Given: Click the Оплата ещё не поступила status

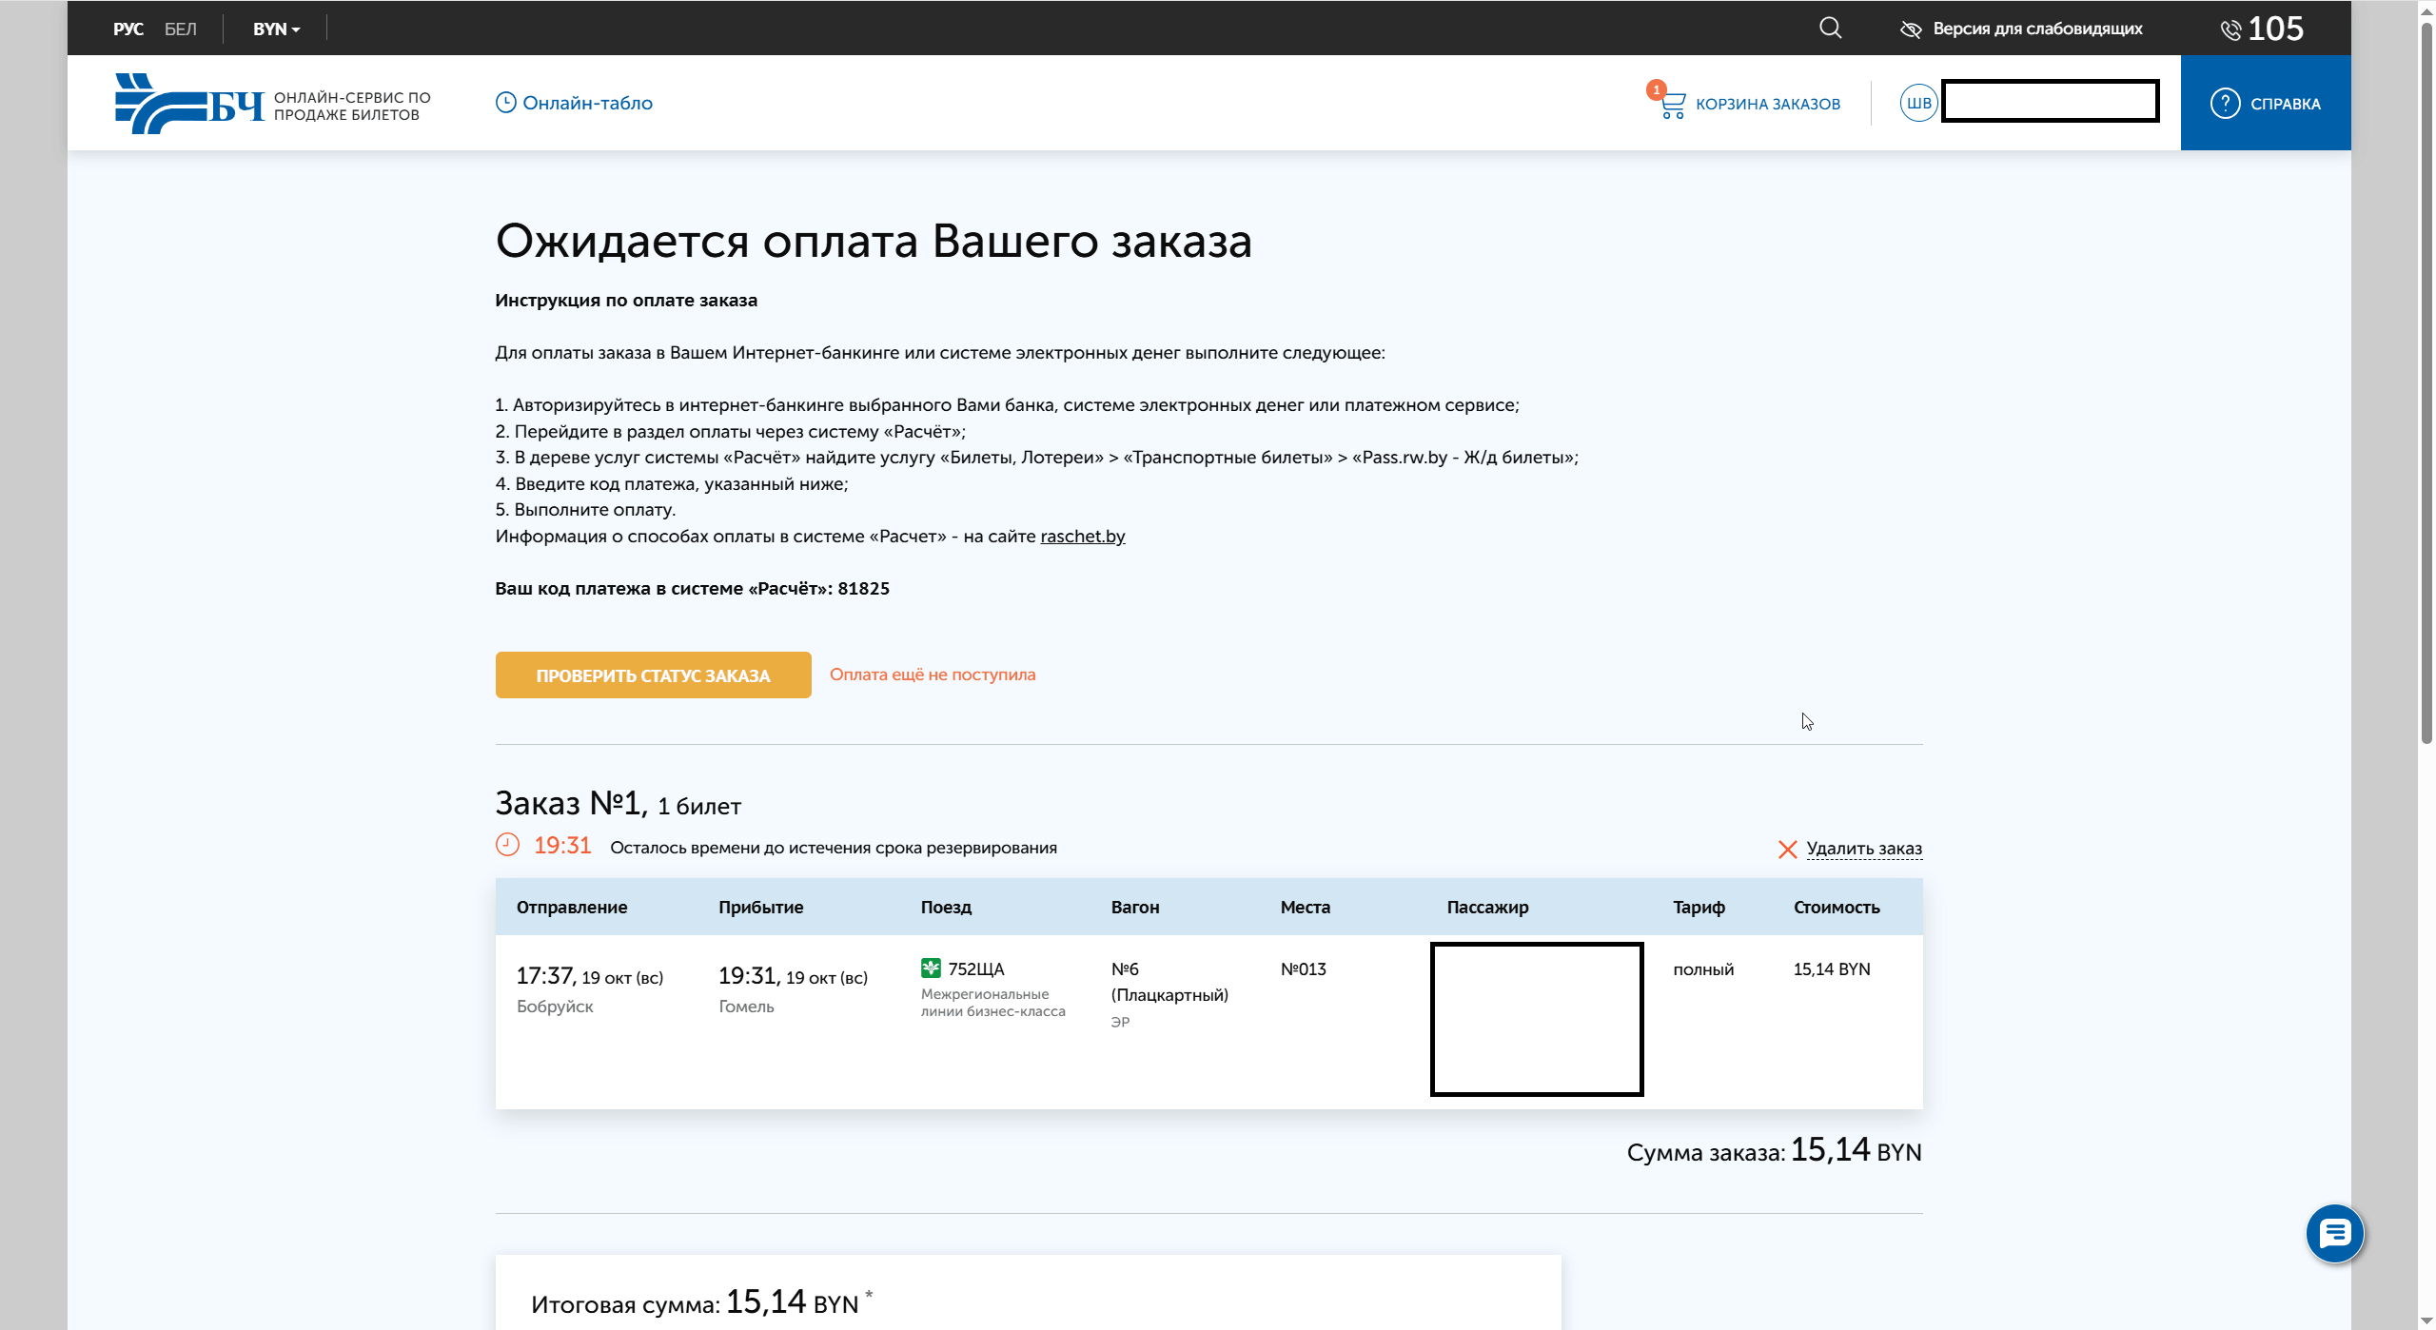Looking at the screenshot, I should (933, 675).
